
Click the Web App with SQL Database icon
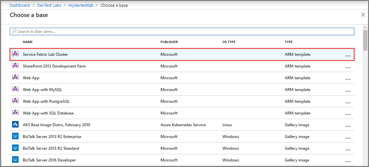tap(15, 113)
